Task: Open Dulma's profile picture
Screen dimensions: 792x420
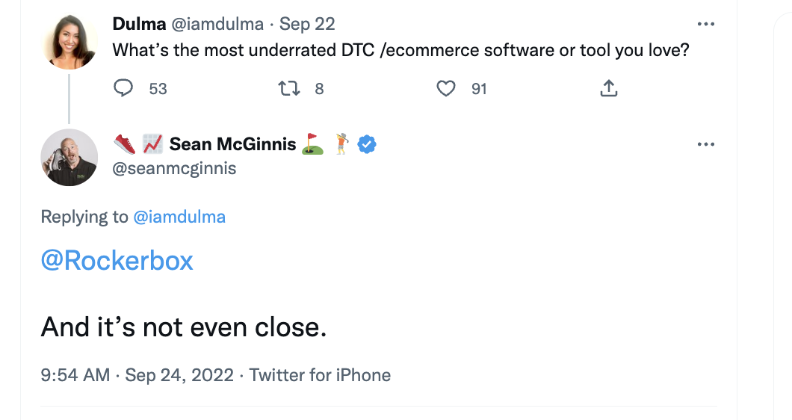Action: (x=69, y=41)
